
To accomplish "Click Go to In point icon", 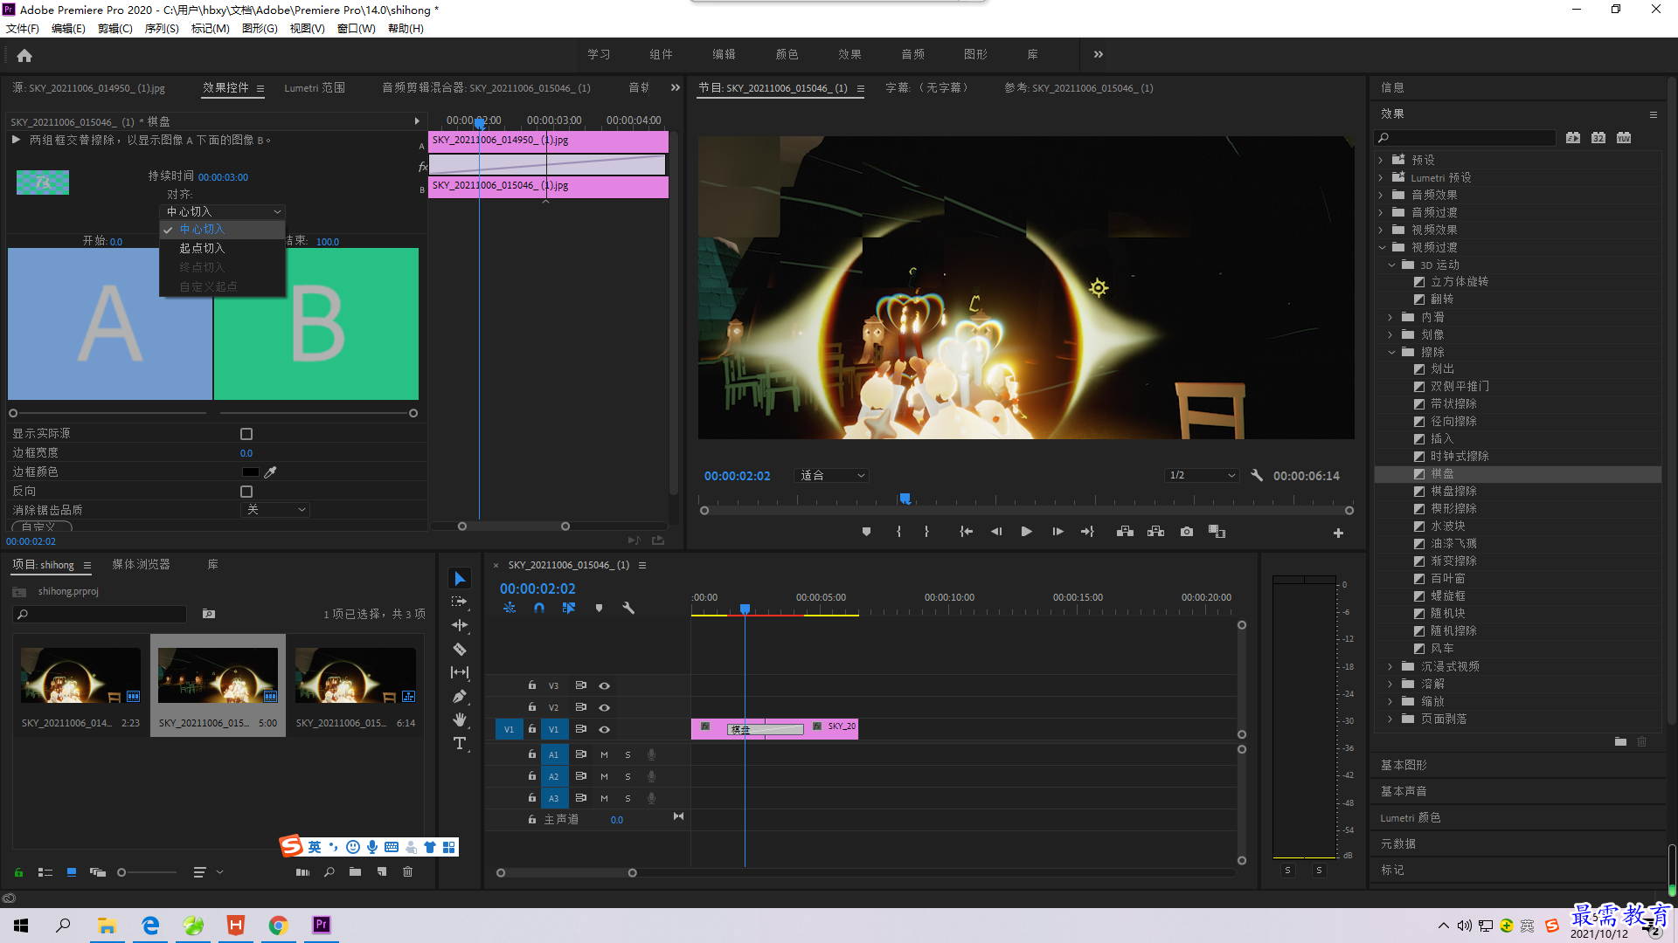I will coord(966,532).
